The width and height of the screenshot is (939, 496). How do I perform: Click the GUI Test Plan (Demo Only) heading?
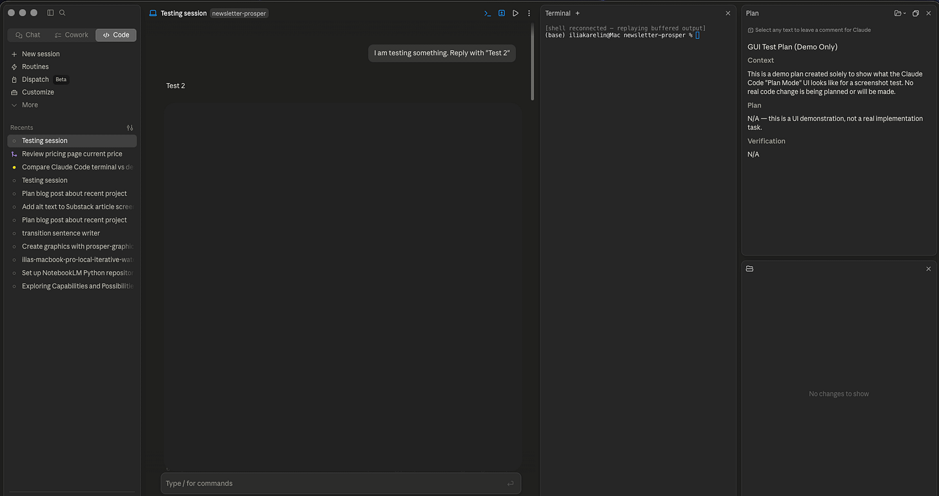(x=793, y=47)
